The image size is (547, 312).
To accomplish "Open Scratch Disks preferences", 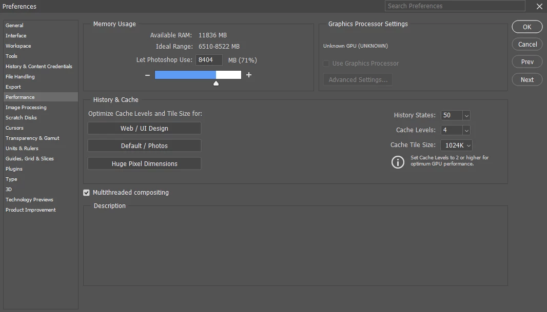I will (x=41, y=118).
